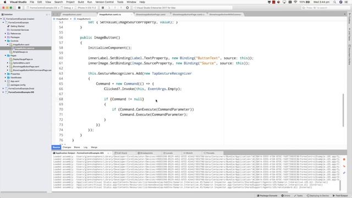Switch to ShowImageButtonPage.xaml.cs tab
The image size is (352, 198).
pos(189,14)
